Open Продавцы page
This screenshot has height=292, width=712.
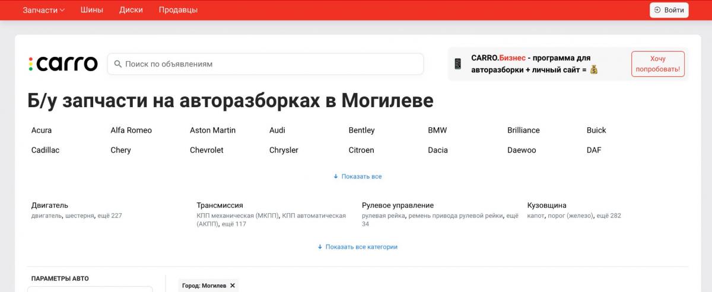[x=178, y=10]
